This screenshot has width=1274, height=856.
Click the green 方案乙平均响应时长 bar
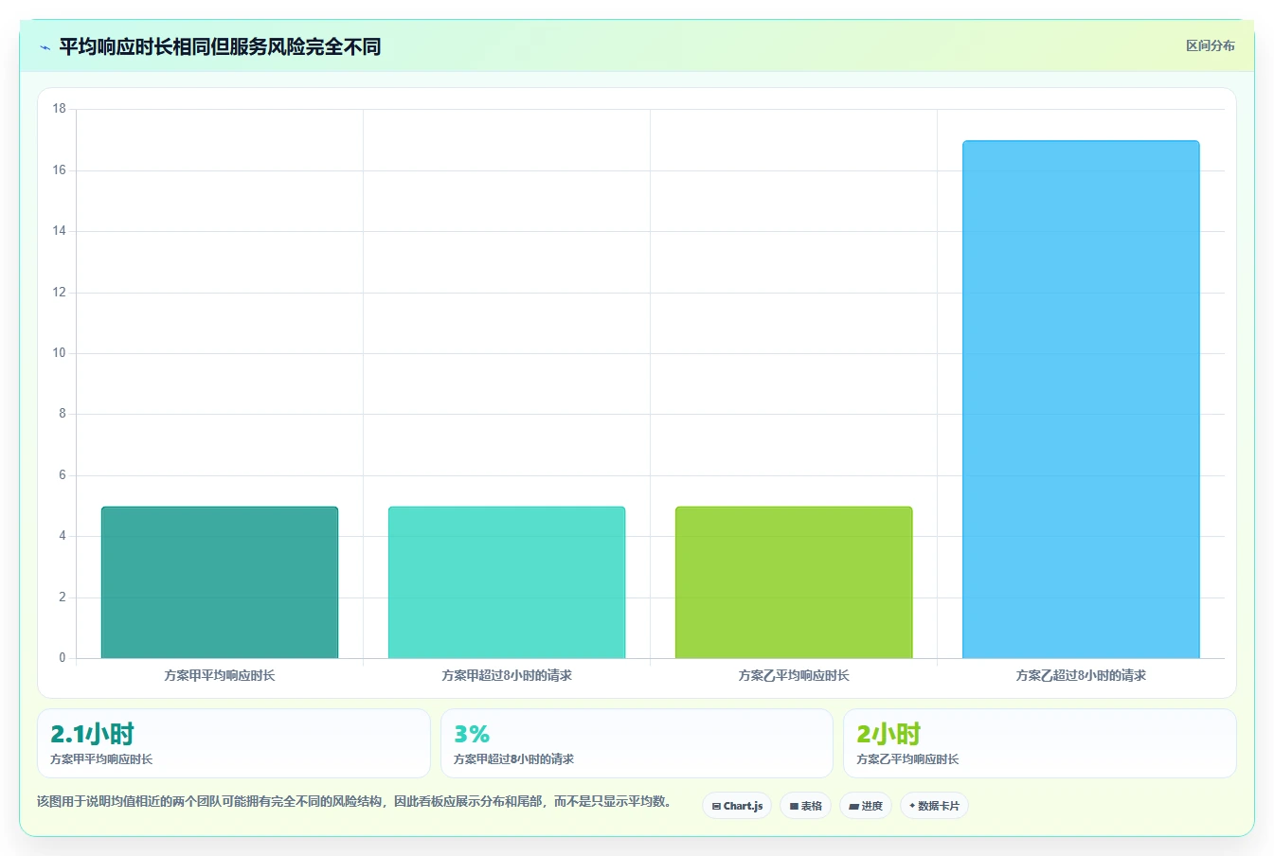pyautogui.click(x=794, y=582)
